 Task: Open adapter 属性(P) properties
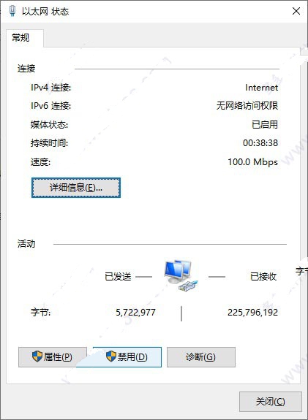click(53, 357)
